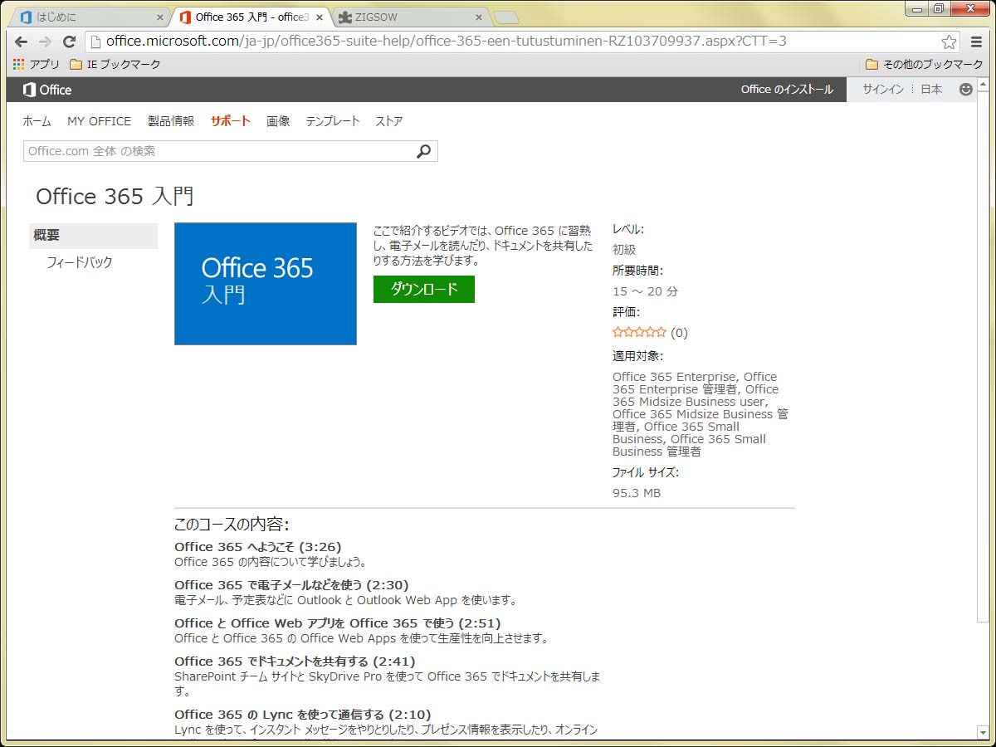This screenshot has height=747, width=996.
Task: Open a new tab button
Action: click(505, 17)
